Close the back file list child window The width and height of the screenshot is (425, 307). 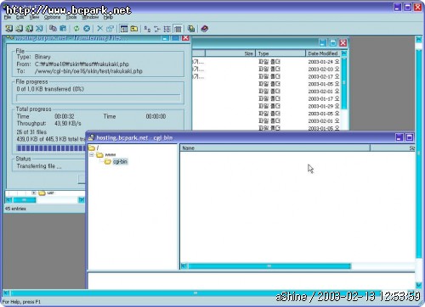click(343, 42)
